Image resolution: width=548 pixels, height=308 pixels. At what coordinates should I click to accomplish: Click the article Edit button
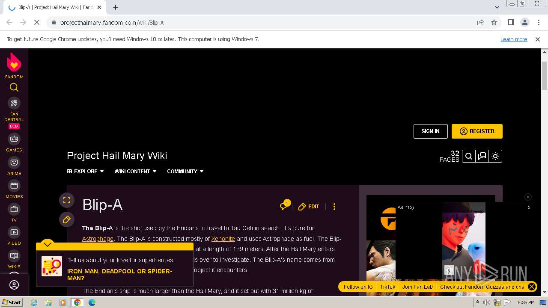click(309, 207)
